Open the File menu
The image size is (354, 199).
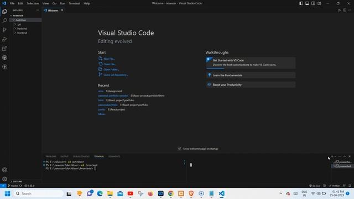(x=12, y=3)
